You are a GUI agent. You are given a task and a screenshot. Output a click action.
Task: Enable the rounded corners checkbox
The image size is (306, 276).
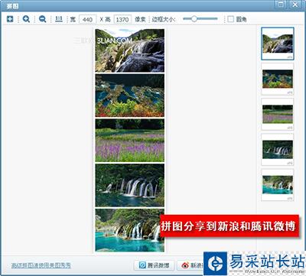pyautogui.click(x=230, y=19)
